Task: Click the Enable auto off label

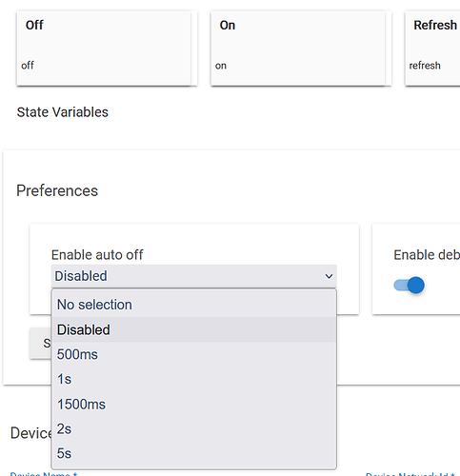Action: pyautogui.click(x=97, y=255)
